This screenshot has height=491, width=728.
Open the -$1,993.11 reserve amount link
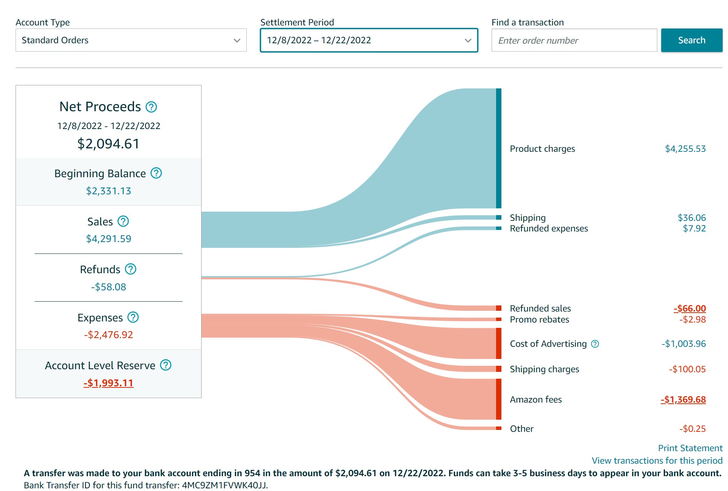pyautogui.click(x=109, y=383)
